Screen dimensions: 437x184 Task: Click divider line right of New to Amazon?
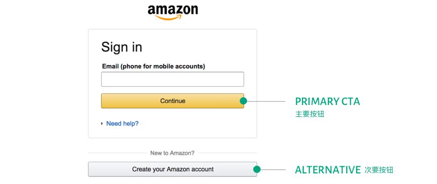point(228,153)
